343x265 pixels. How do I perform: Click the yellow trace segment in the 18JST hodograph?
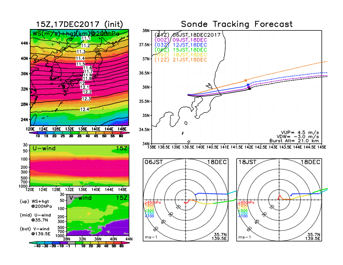click(x=301, y=197)
